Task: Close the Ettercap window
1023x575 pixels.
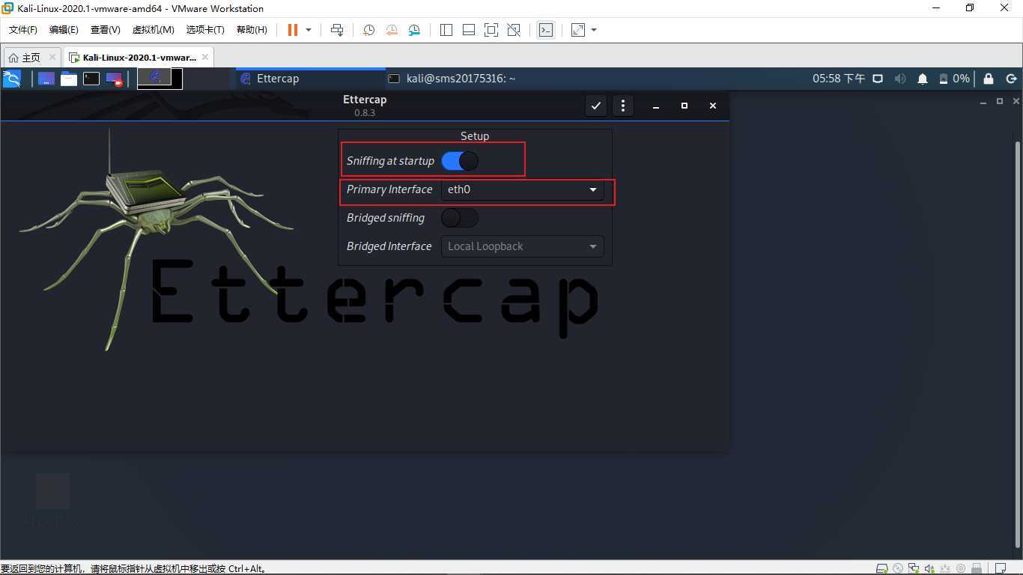Action: point(713,106)
